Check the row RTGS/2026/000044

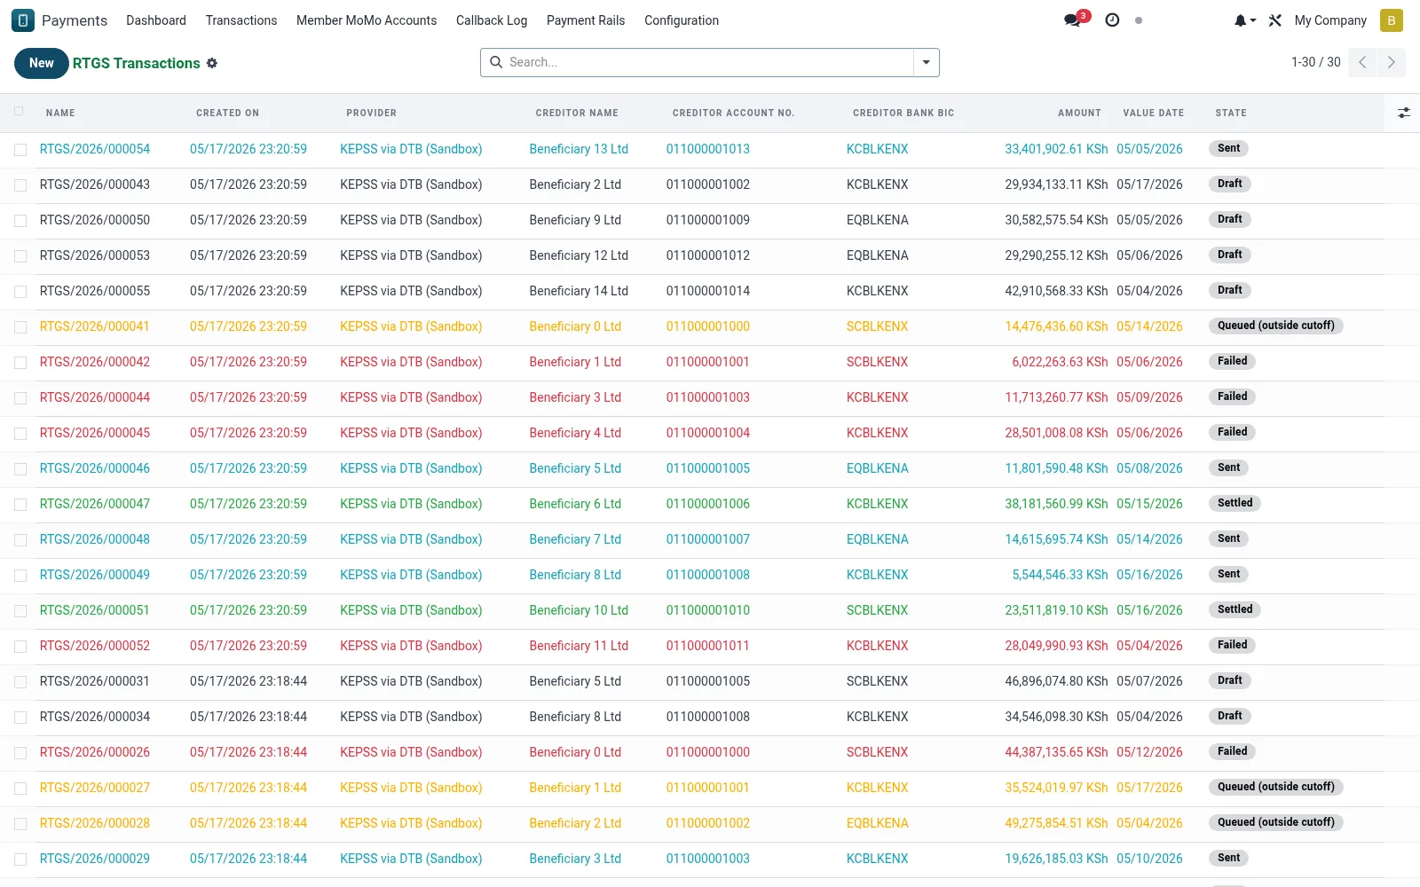coord(20,398)
